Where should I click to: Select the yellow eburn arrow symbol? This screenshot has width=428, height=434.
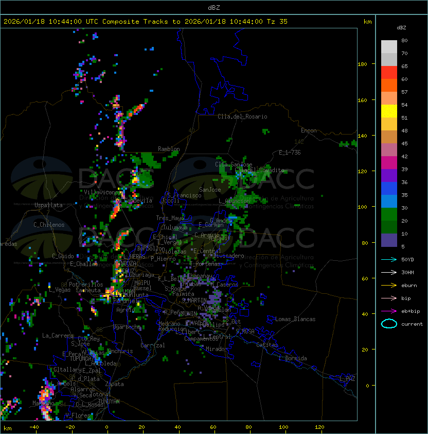389,286
